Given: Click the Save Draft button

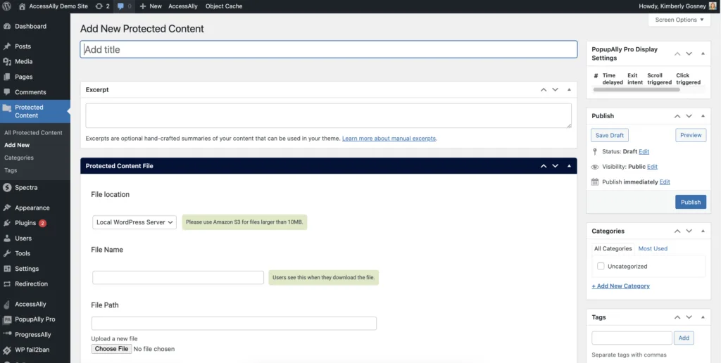Looking at the screenshot, I should pos(610,135).
